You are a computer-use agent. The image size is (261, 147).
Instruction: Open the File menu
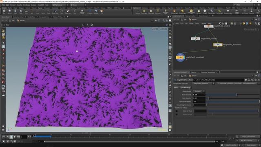click(x=3, y=5)
